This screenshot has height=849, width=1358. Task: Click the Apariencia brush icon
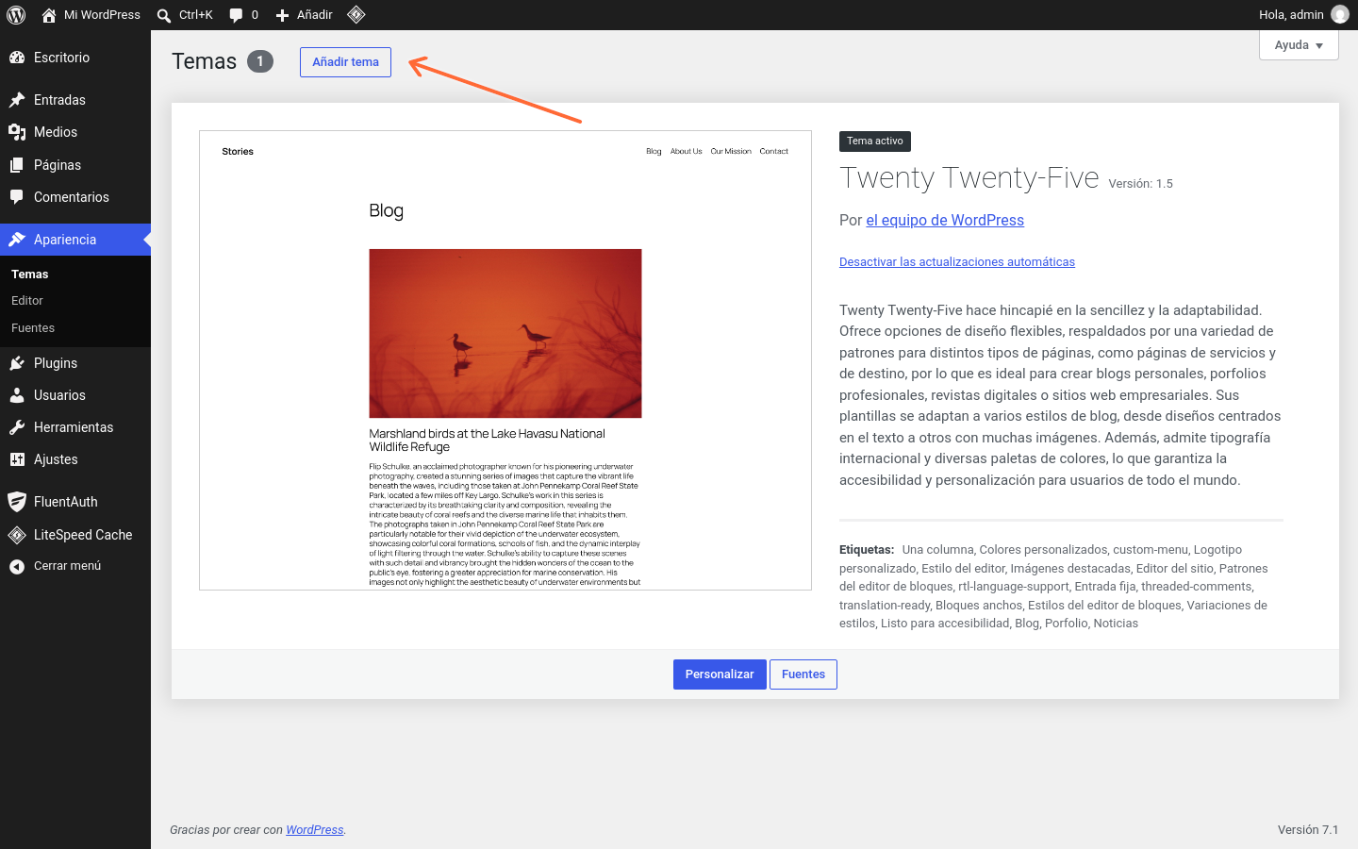(x=17, y=240)
